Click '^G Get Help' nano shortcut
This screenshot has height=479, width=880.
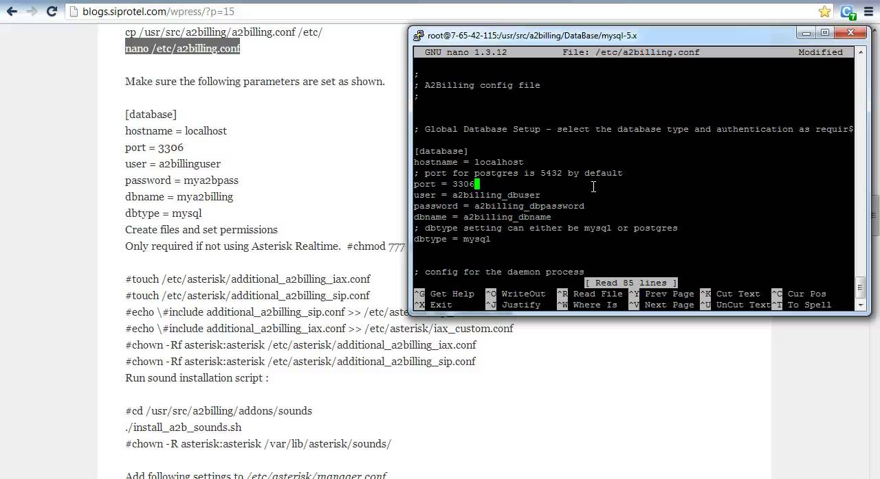pos(444,294)
